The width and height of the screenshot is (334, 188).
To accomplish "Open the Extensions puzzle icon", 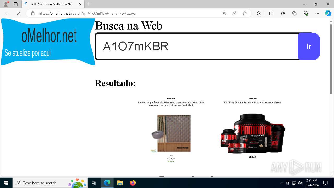I will 259,13.
